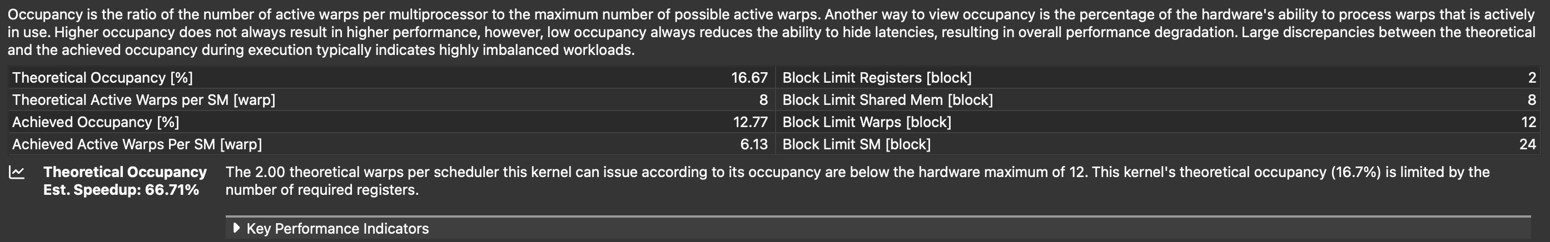Expand the Key Performance Indicators section
Screen dimensions: 1550x242
coord(236,228)
